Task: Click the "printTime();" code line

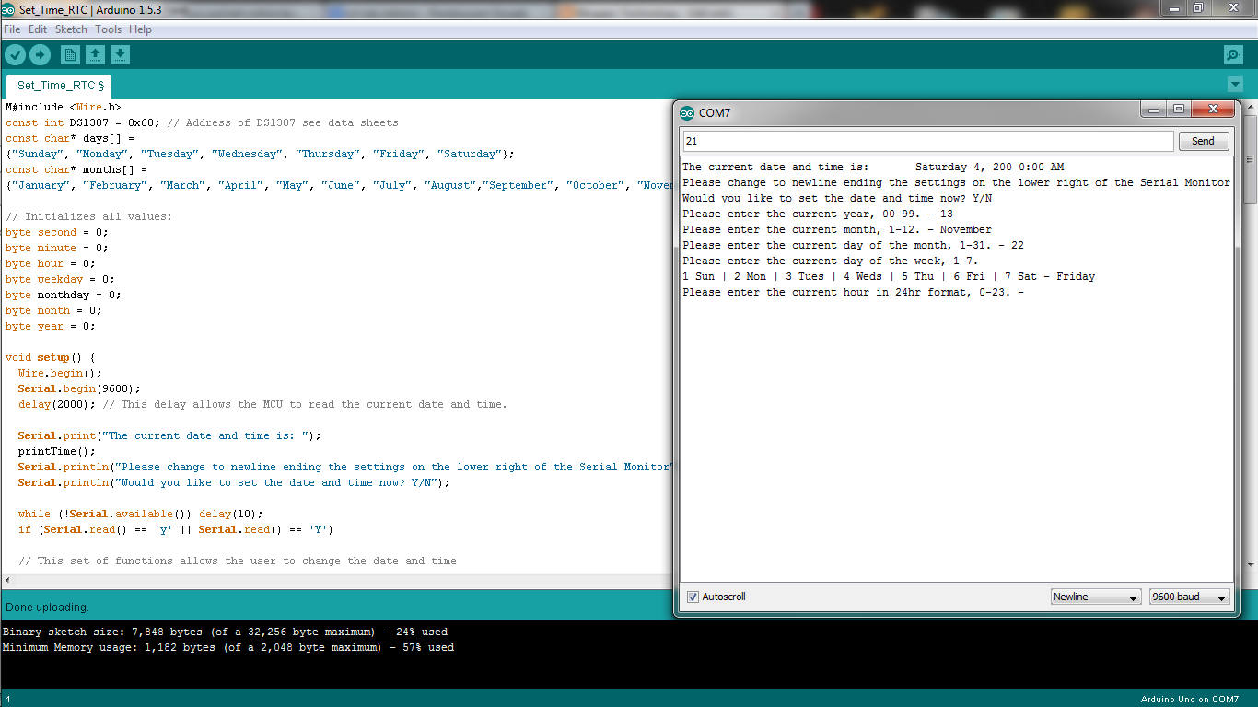Action: 57,452
